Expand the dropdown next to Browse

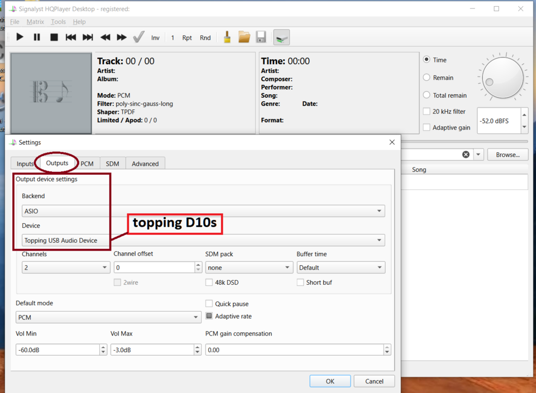coord(478,155)
